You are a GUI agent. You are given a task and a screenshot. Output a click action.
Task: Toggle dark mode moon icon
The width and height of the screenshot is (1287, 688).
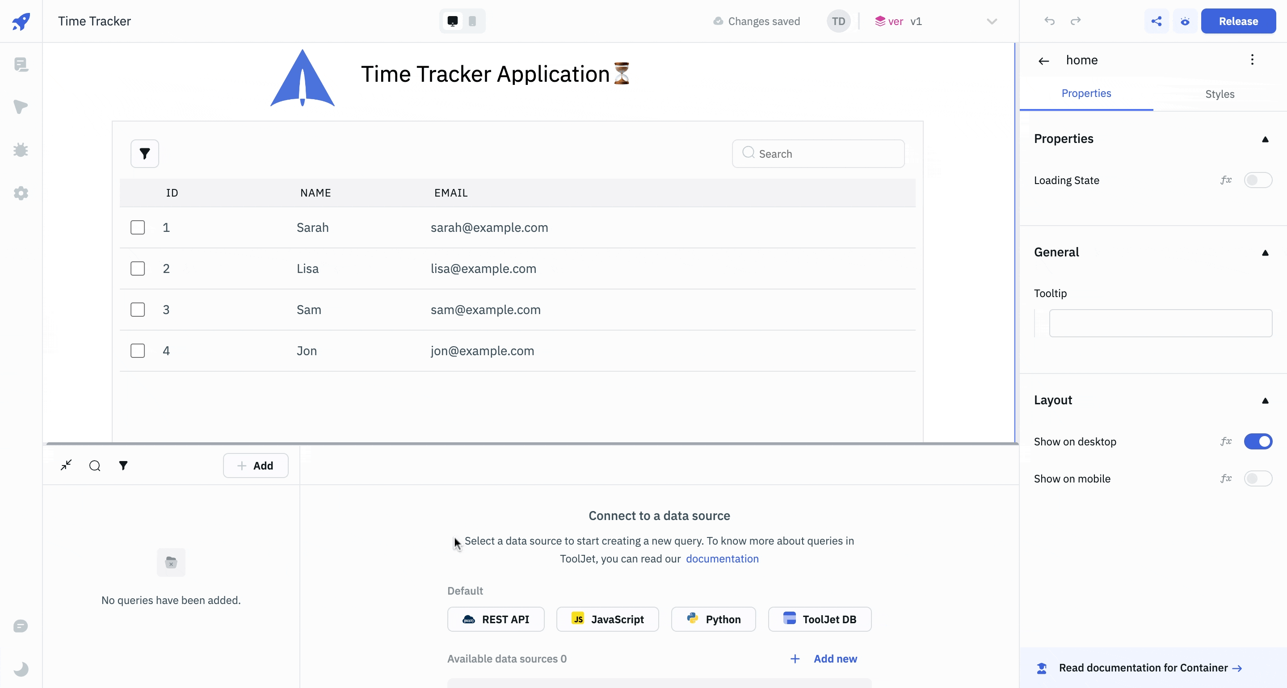pos(21,668)
